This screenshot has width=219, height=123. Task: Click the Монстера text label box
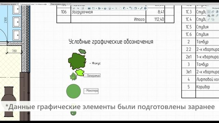coord(91,91)
